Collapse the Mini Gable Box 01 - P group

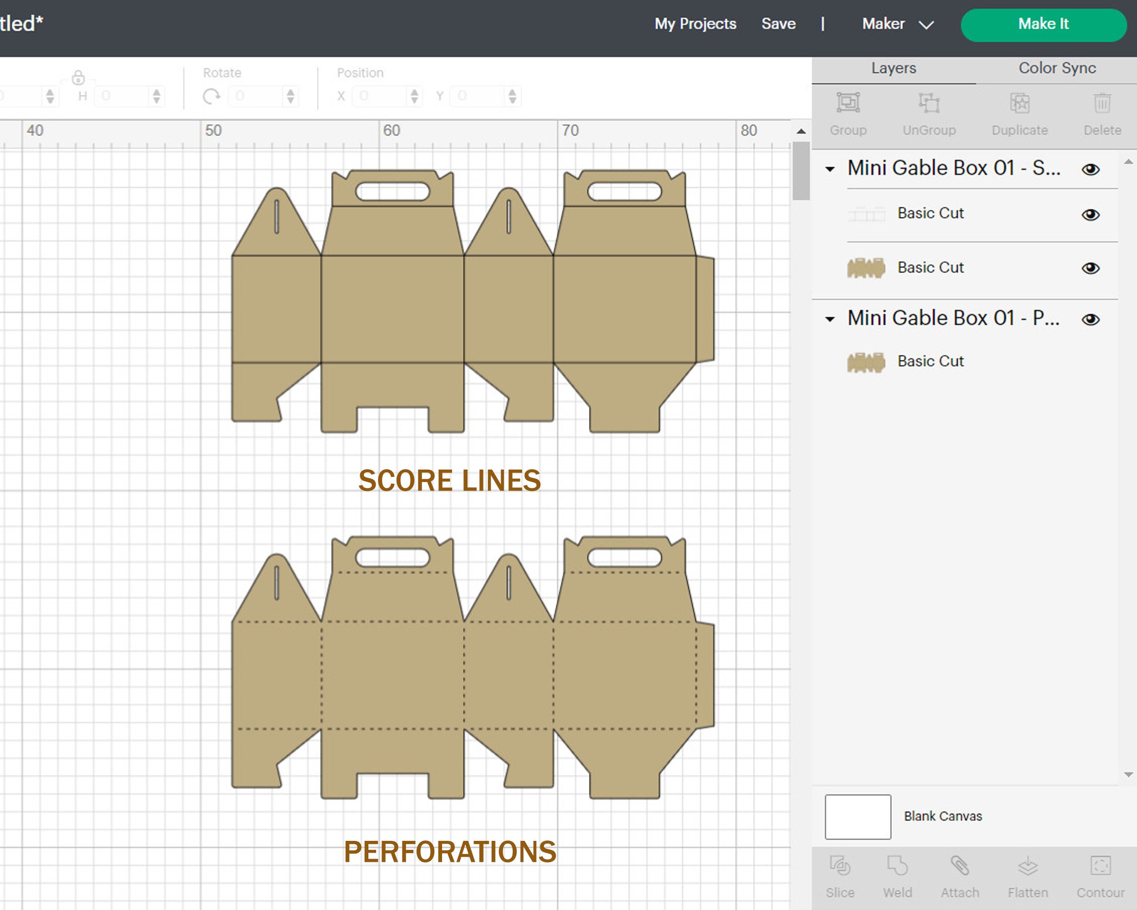pos(830,318)
